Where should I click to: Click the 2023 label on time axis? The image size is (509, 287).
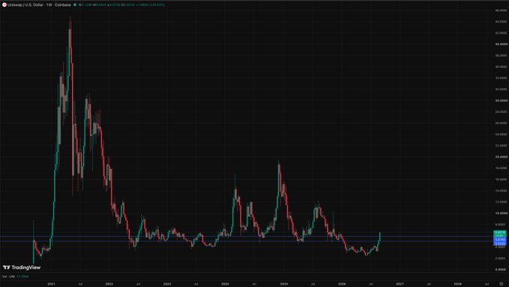pos(167,284)
